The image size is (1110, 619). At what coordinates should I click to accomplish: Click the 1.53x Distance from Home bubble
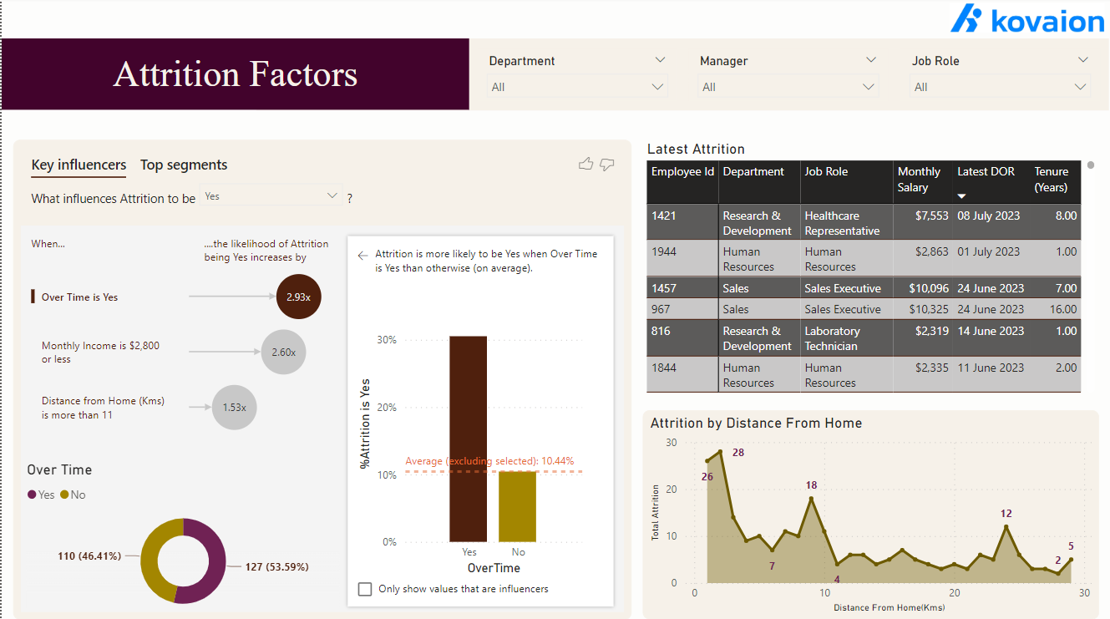[x=234, y=407]
